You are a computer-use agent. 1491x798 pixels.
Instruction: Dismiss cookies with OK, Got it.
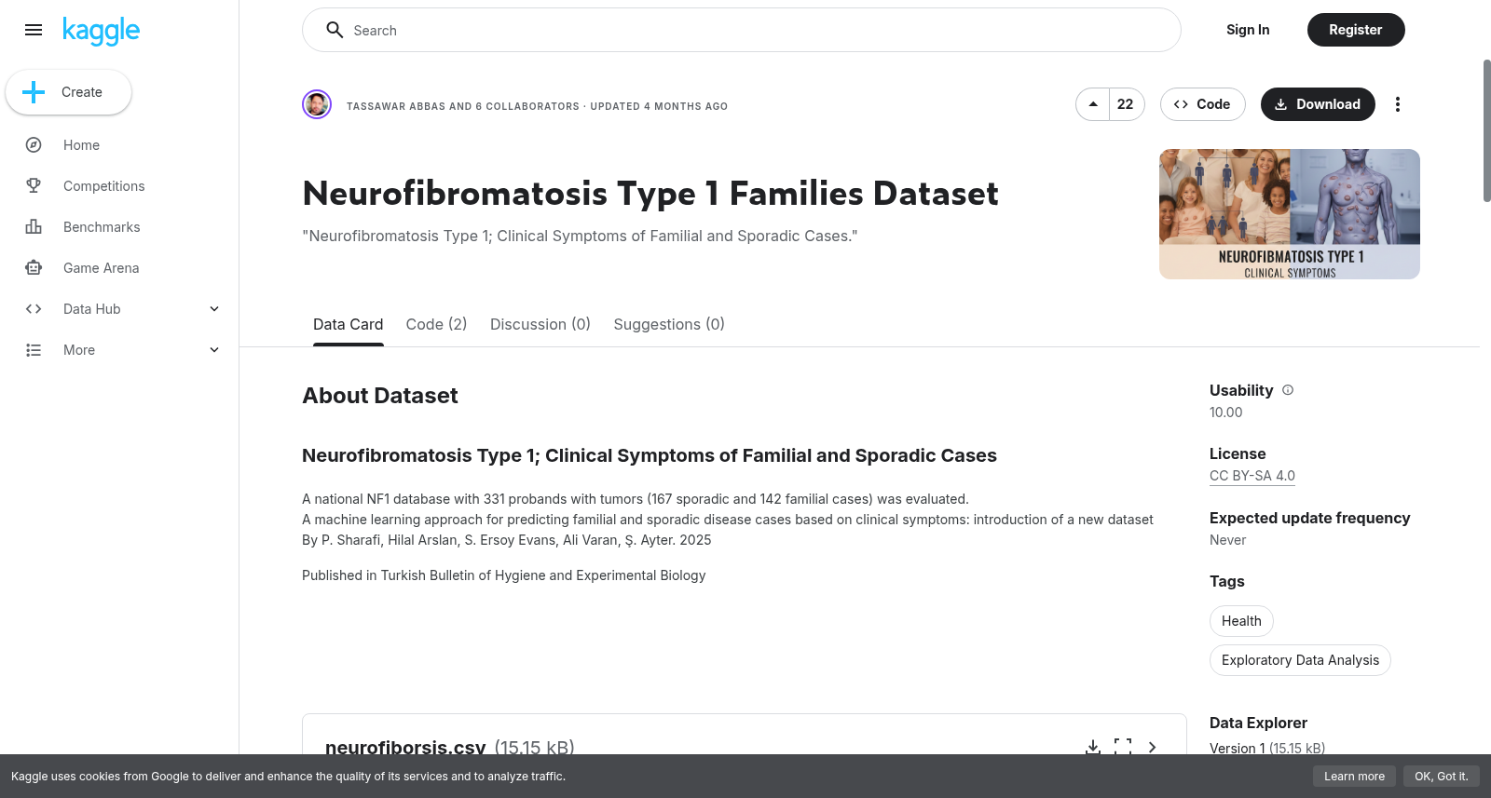pyautogui.click(x=1442, y=776)
